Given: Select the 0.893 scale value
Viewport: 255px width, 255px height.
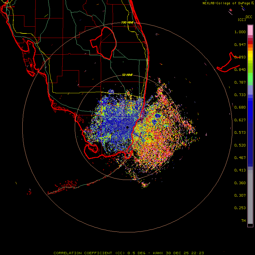Looking at the screenshot, I should coord(240,57).
